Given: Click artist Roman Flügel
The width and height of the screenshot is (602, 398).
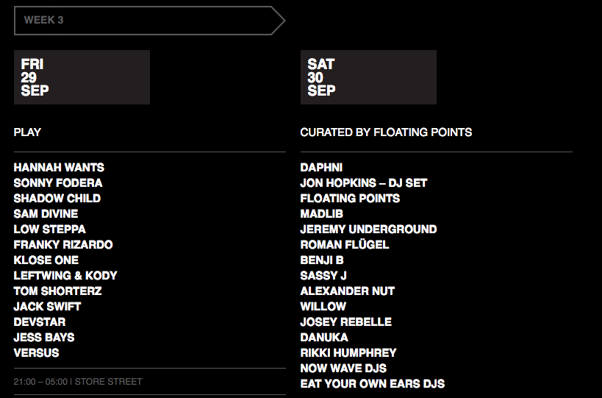Looking at the screenshot, I should pyautogui.click(x=345, y=245).
